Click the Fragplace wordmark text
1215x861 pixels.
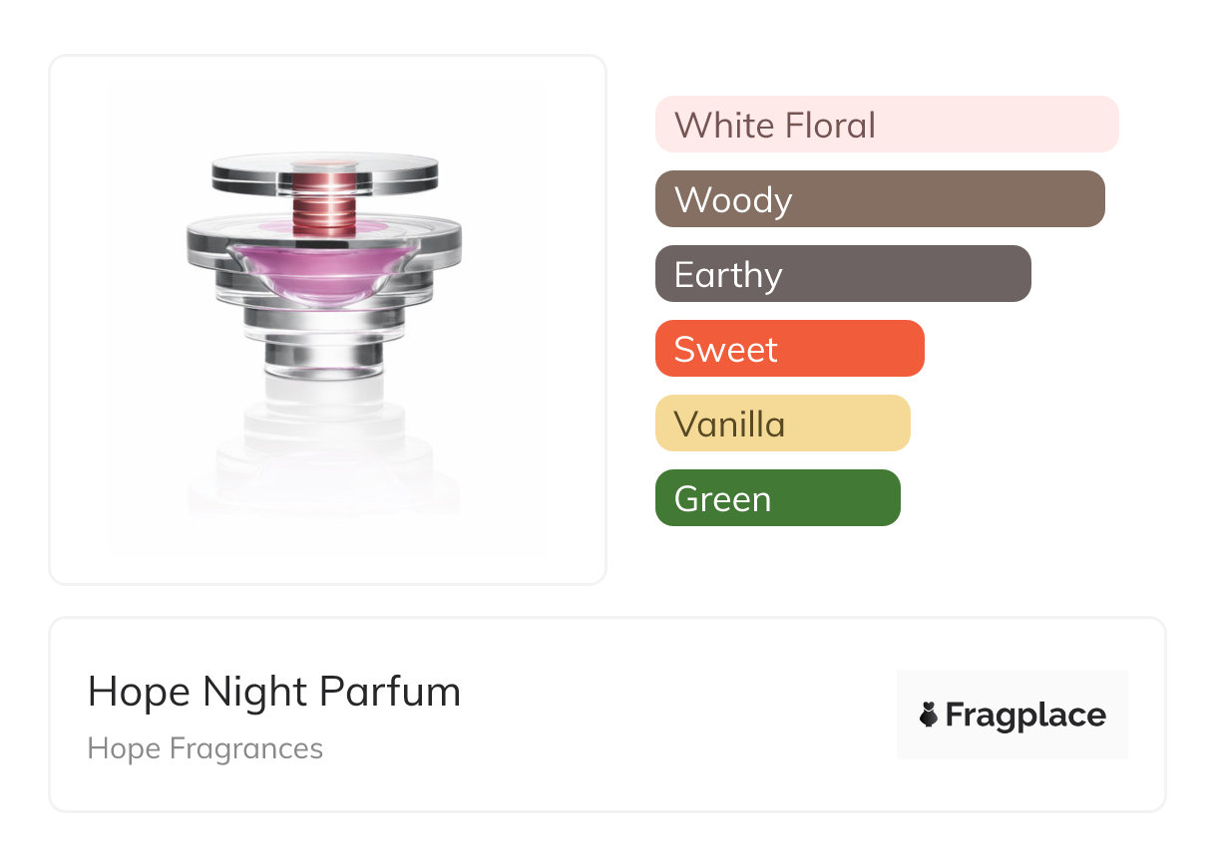pyautogui.click(x=1025, y=715)
